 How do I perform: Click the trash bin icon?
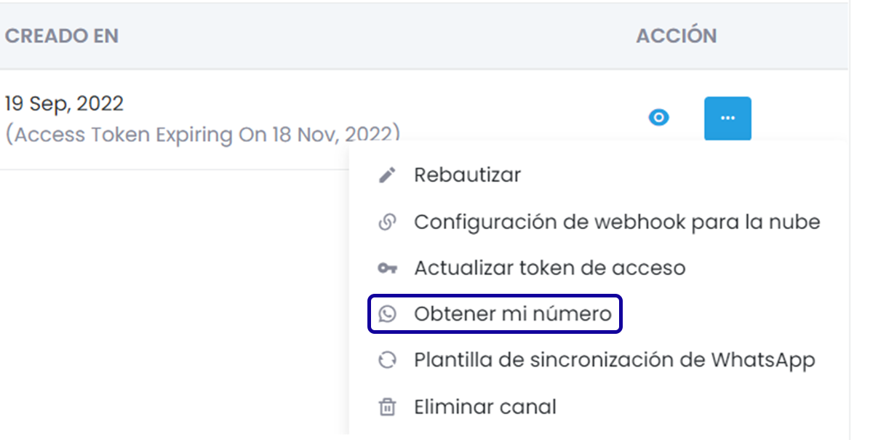coord(388,407)
